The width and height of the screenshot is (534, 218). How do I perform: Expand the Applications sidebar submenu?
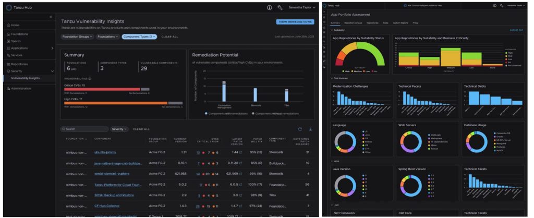coord(52,49)
